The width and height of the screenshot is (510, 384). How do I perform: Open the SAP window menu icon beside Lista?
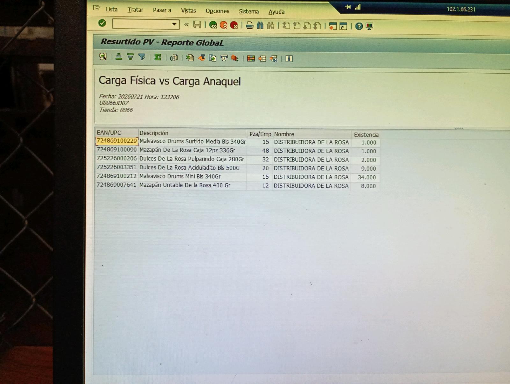coord(97,8)
